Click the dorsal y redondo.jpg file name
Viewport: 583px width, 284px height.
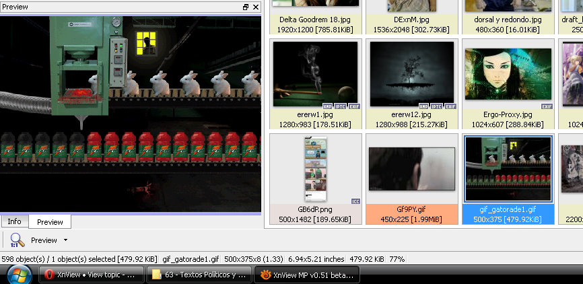[508, 20]
